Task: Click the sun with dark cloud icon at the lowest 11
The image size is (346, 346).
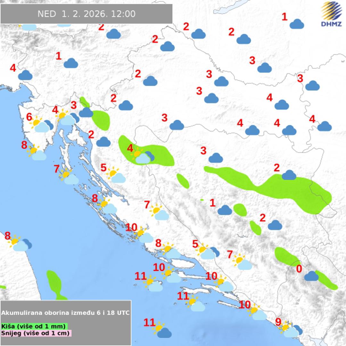Action: coord(162,331)
